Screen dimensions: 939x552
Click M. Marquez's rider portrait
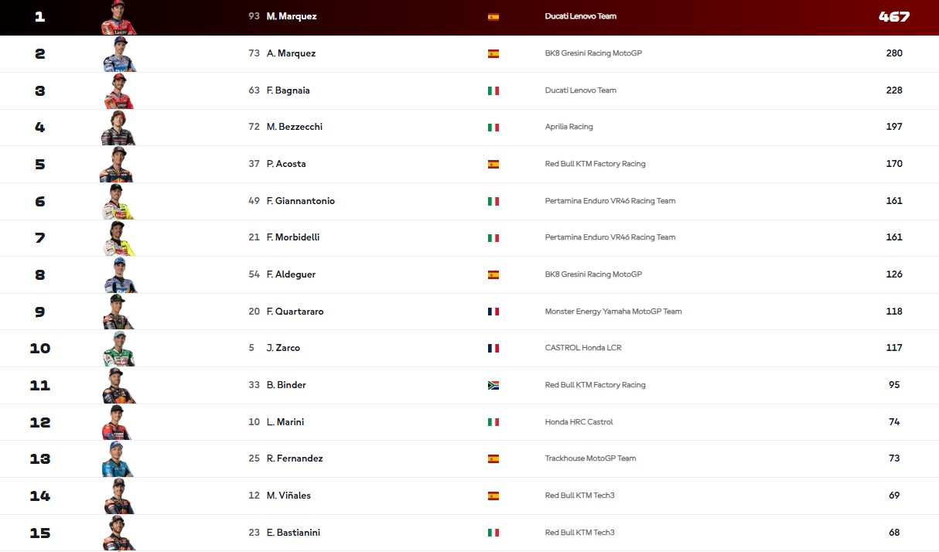click(118, 17)
